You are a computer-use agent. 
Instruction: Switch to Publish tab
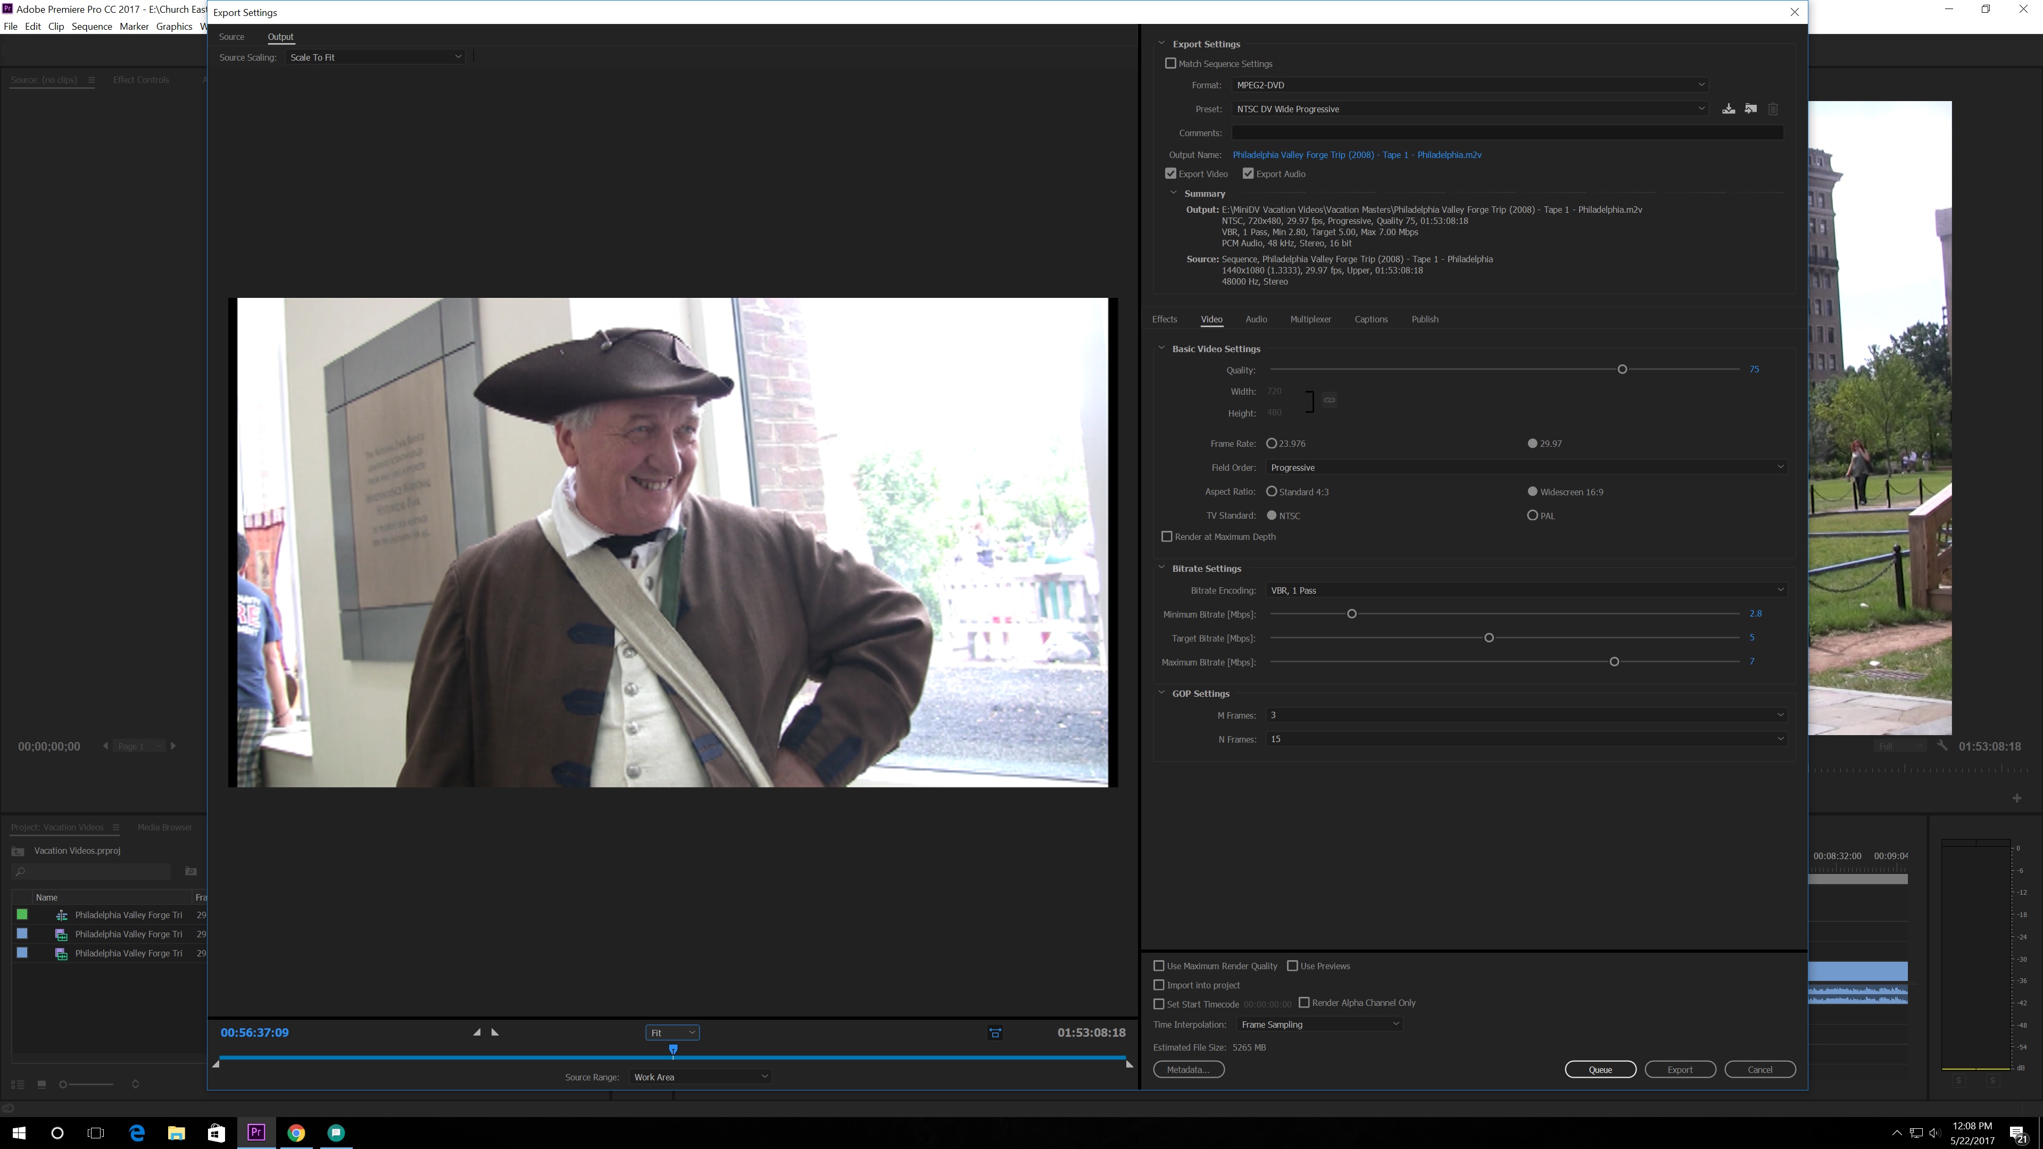pyautogui.click(x=1424, y=319)
